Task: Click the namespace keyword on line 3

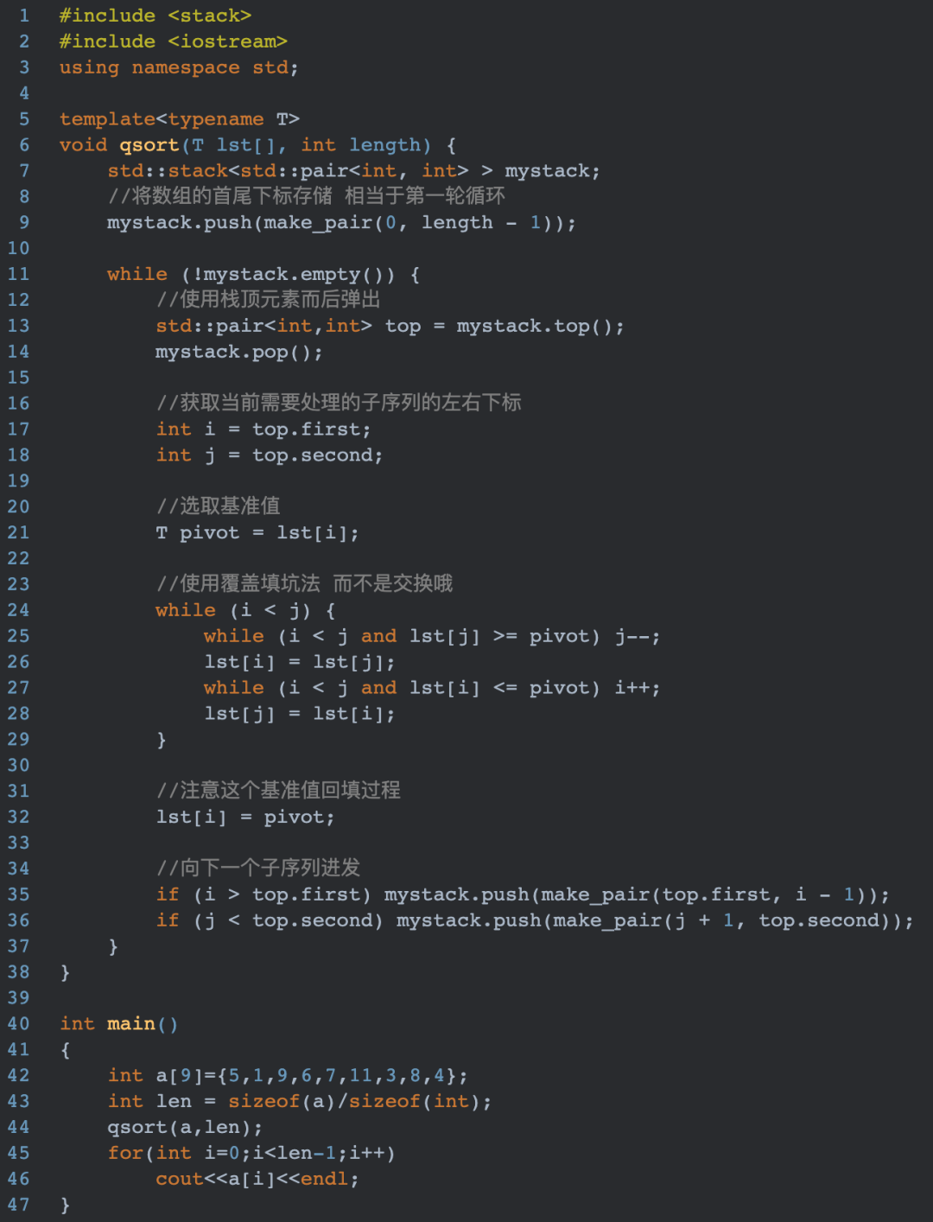Action: (x=186, y=67)
